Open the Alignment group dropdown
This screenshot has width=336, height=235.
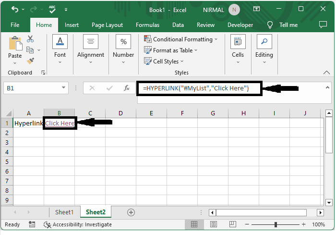[x=91, y=49]
